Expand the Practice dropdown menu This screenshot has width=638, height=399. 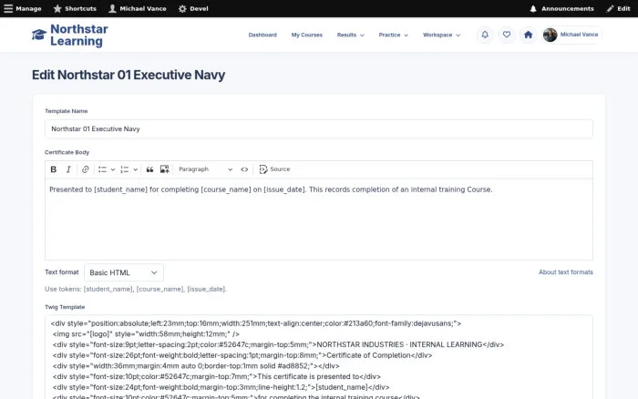click(x=393, y=35)
